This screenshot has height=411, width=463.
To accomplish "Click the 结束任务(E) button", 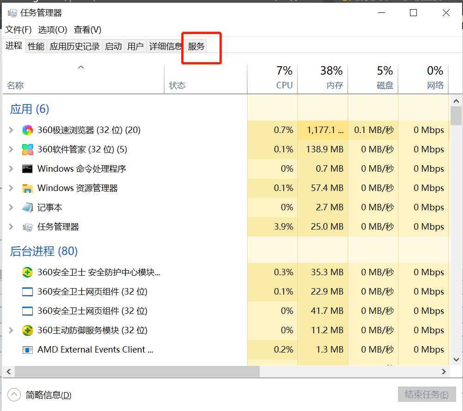I will point(427,394).
